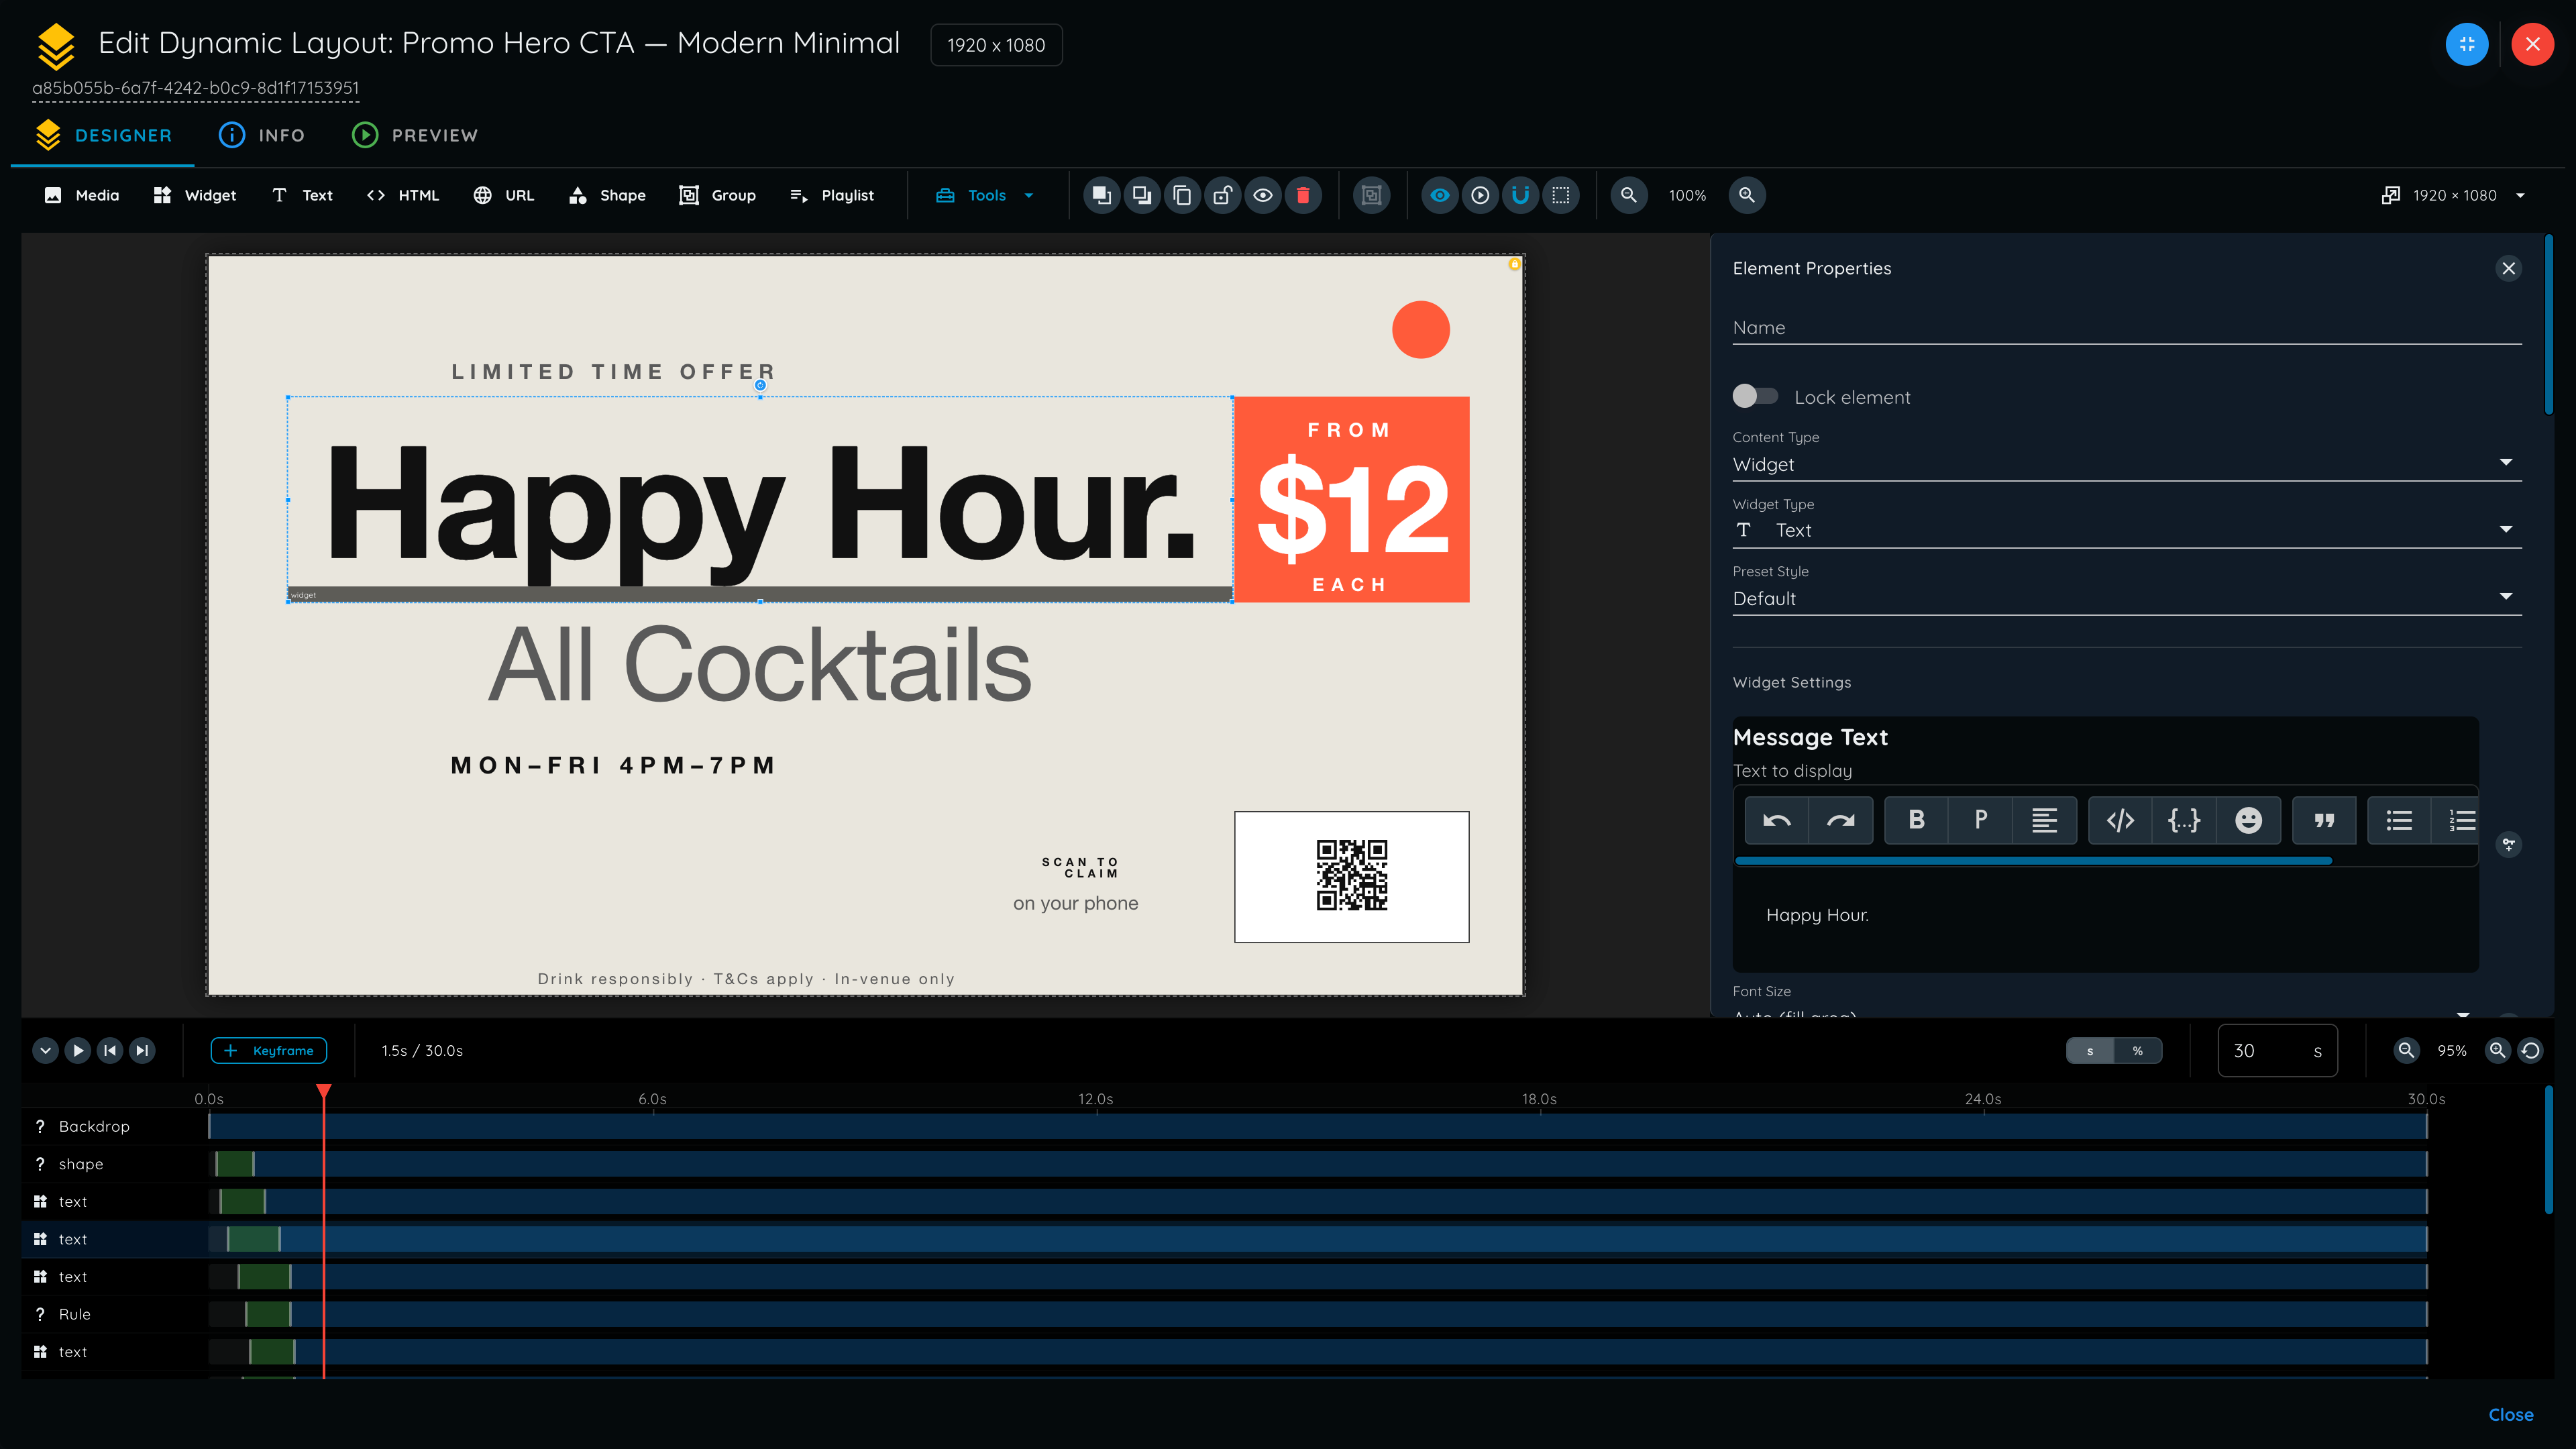Toggle the magnet snap option
The image size is (2576, 1449).
1520,195
